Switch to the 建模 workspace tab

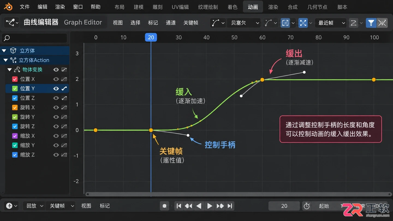[139, 7]
